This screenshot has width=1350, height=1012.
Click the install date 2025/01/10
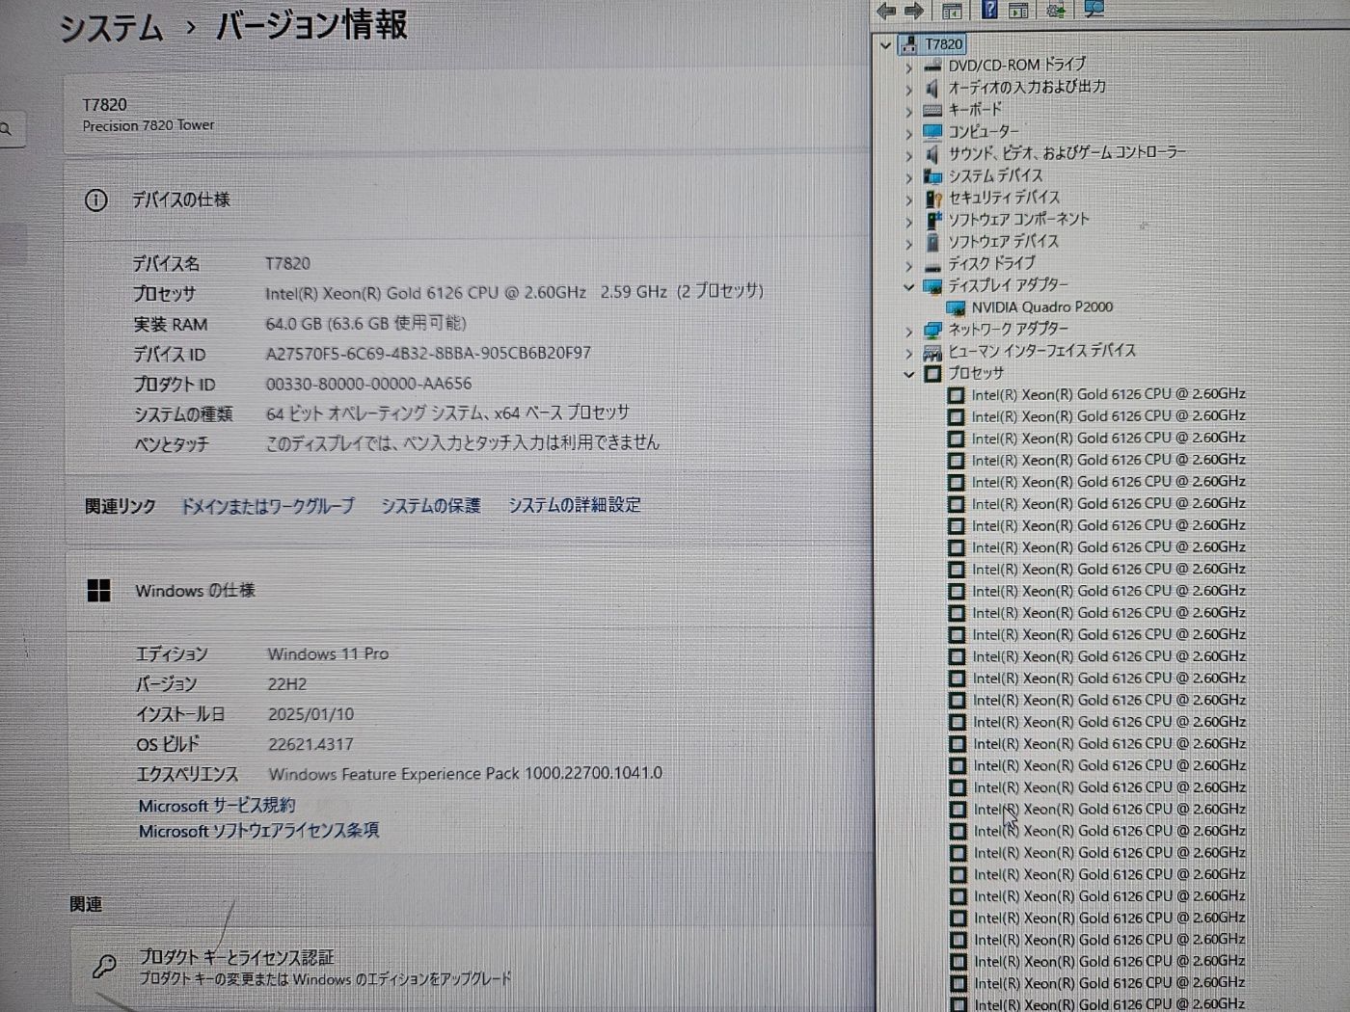[x=310, y=714]
